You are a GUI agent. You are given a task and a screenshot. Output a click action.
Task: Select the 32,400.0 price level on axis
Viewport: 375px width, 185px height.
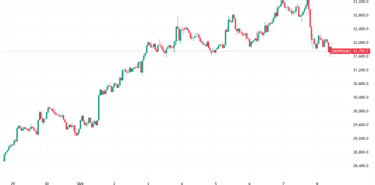[361, 29]
